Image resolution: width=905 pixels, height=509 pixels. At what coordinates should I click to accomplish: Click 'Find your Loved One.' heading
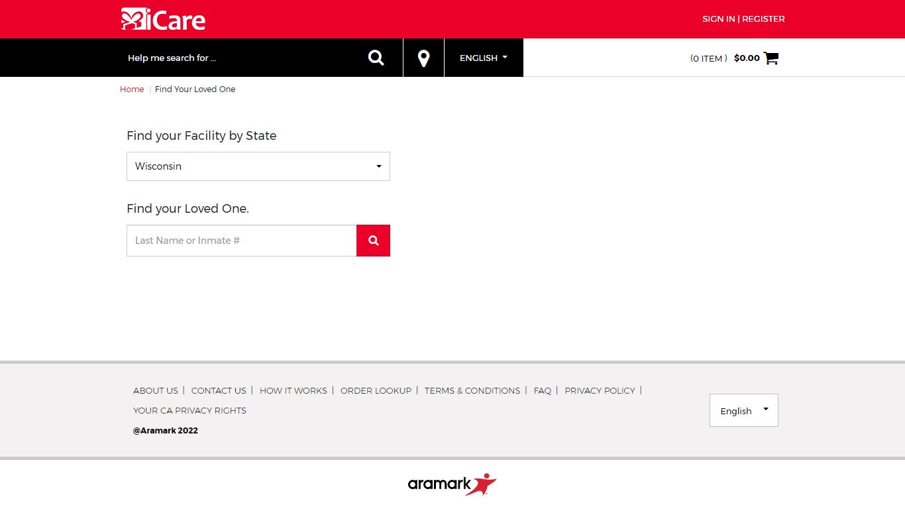point(188,209)
